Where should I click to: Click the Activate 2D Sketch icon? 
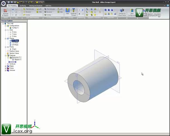[5, 11]
